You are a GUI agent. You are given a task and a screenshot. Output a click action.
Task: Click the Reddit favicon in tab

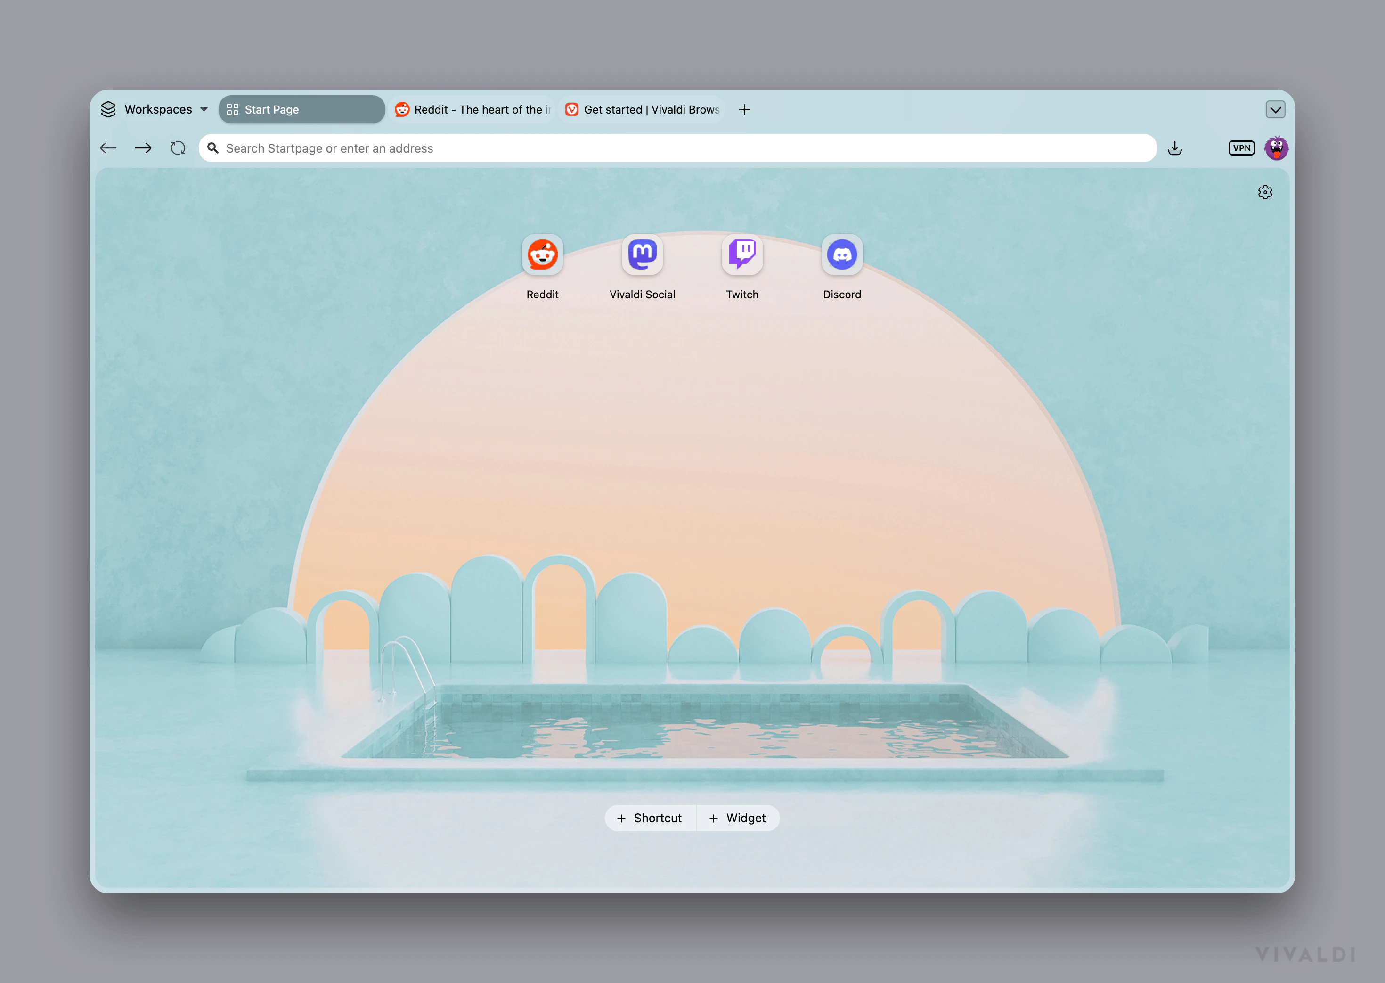(x=402, y=109)
